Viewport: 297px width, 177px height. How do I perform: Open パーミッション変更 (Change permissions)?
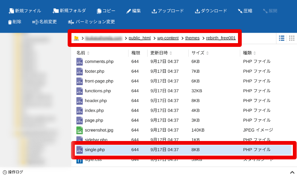click(91, 22)
